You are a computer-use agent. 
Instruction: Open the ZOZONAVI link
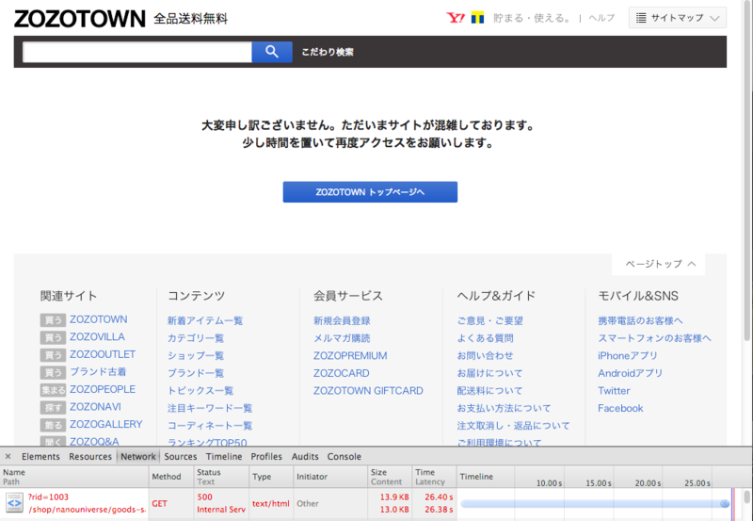point(96,407)
